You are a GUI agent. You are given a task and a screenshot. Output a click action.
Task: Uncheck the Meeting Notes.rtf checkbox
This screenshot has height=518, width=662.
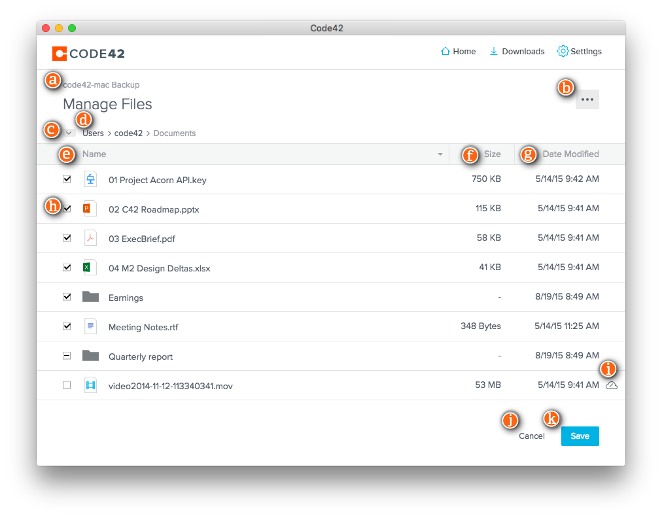67,326
